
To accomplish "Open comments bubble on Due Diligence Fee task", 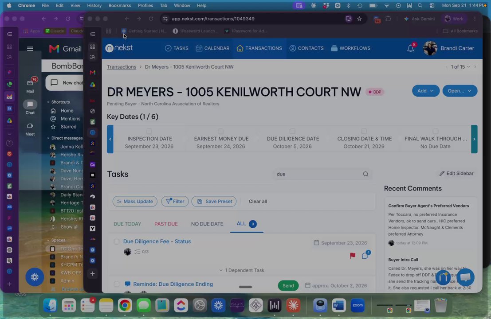I will [x=365, y=256].
